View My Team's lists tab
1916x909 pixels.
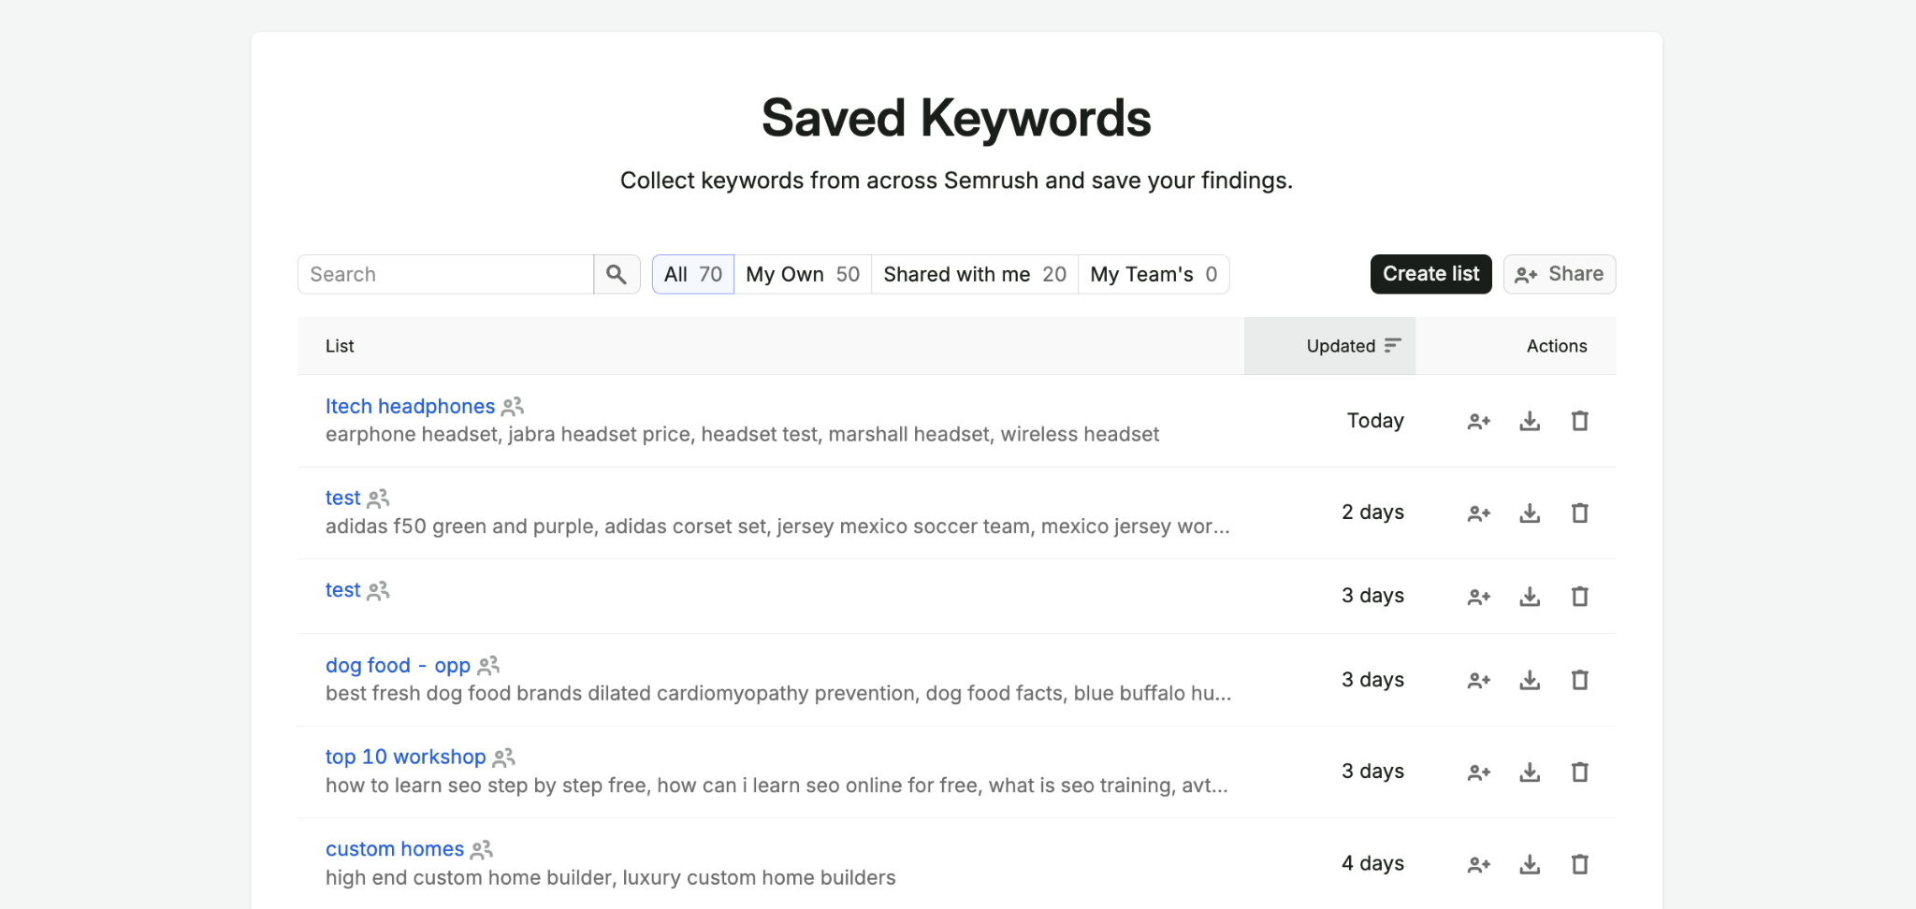(x=1154, y=274)
